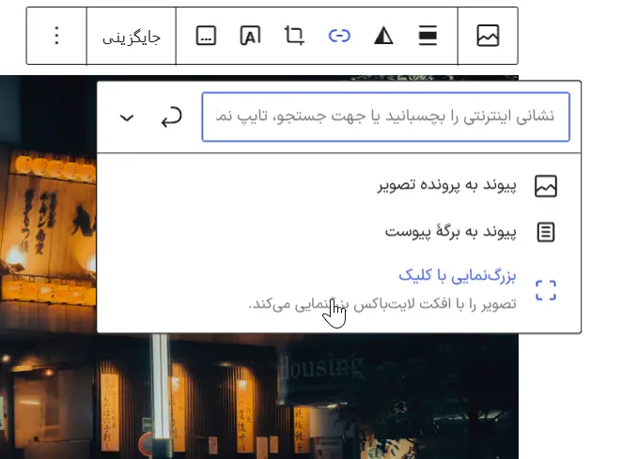Screen dimensions: 622x459
Task: Click the image file icon beside پرونده تصویر
Action: click(546, 186)
